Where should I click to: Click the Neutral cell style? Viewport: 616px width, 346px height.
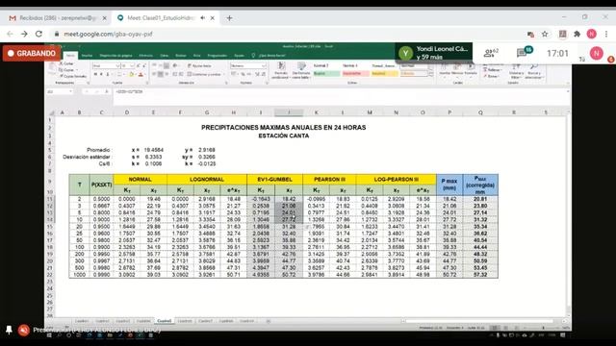point(384,73)
